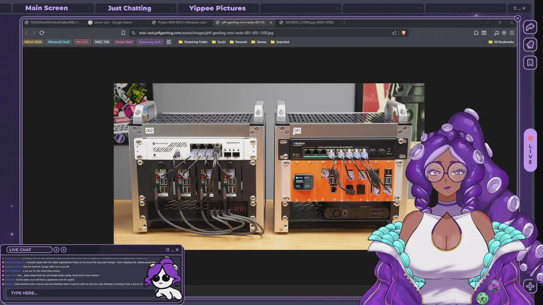Click the overlay bookmark ribbon icon
This screenshot has width=543, height=305.
pyautogui.click(x=530, y=63)
